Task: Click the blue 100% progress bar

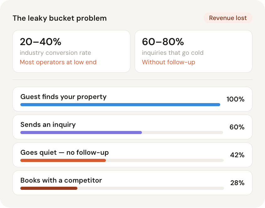Action: pyautogui.click(x=120, y=105)
